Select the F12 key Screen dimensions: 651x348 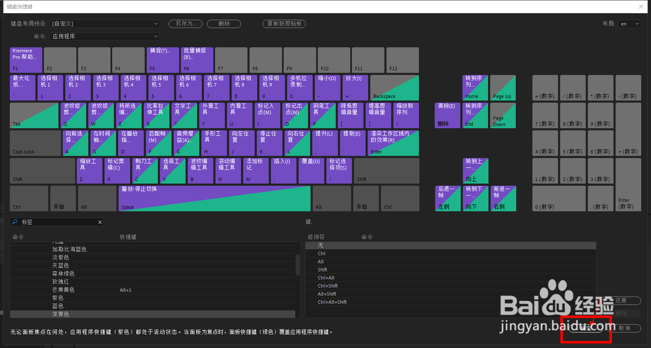pyautogui.click(x=402, y=60)
